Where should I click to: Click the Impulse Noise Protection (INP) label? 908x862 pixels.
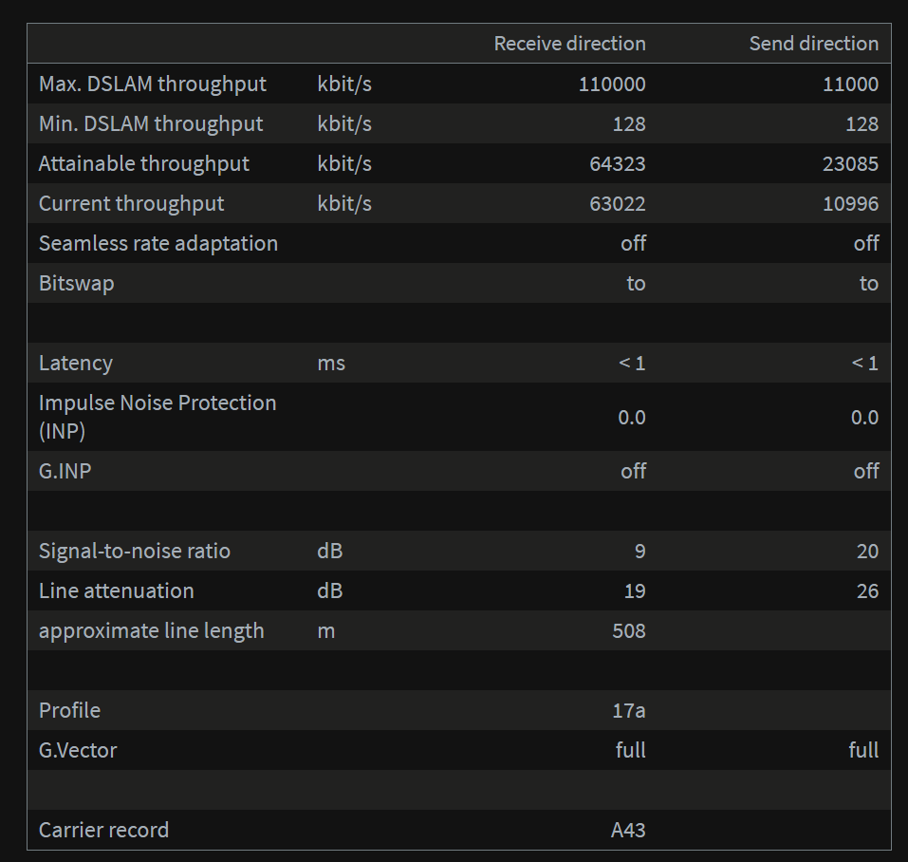[158, 416]
